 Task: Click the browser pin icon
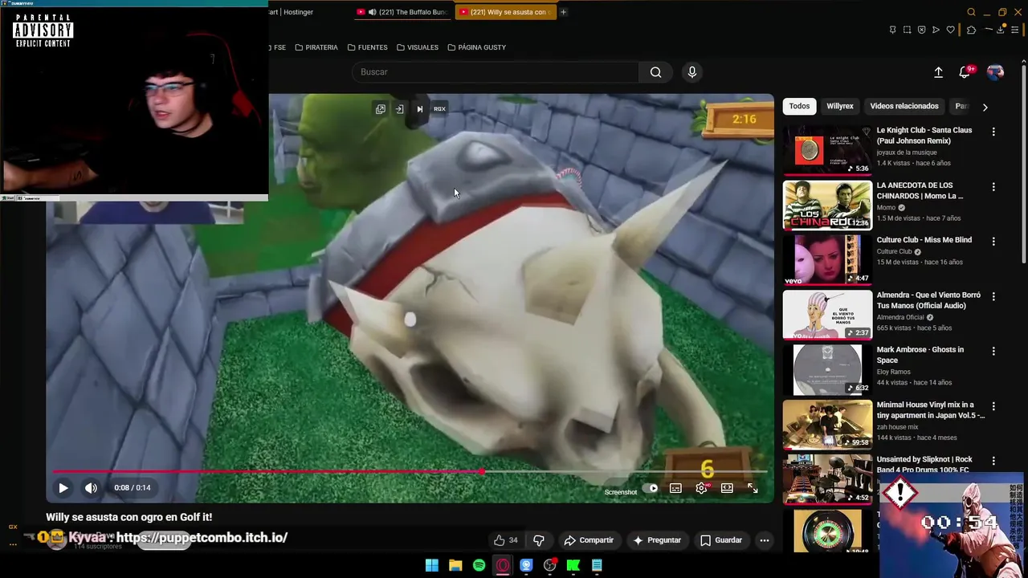(x=892, y=30)
